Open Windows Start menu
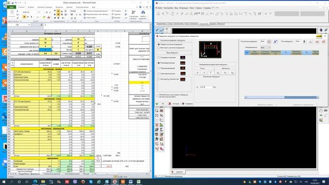 [x=4, y=181]
